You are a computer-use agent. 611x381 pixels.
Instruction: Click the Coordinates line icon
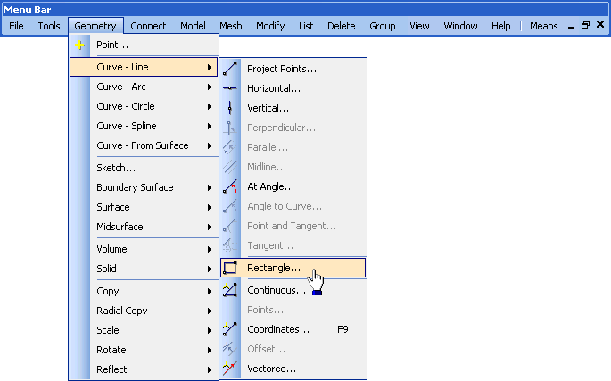point(230,329)
